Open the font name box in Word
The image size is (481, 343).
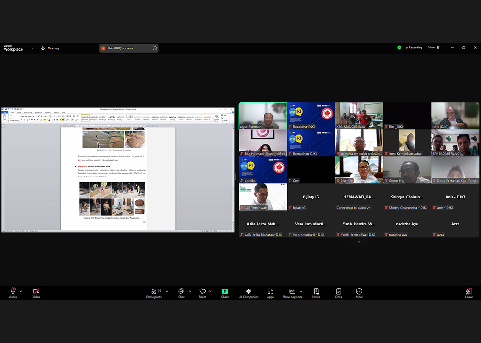[x=26, y=116]
